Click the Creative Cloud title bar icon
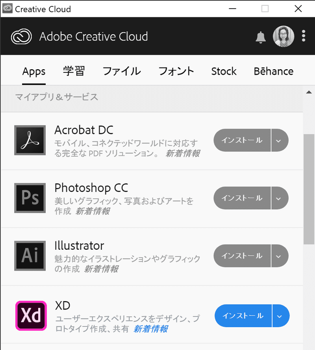Image resolution: width=315 pixels, height=350 pixels. (x=7, y=9)
